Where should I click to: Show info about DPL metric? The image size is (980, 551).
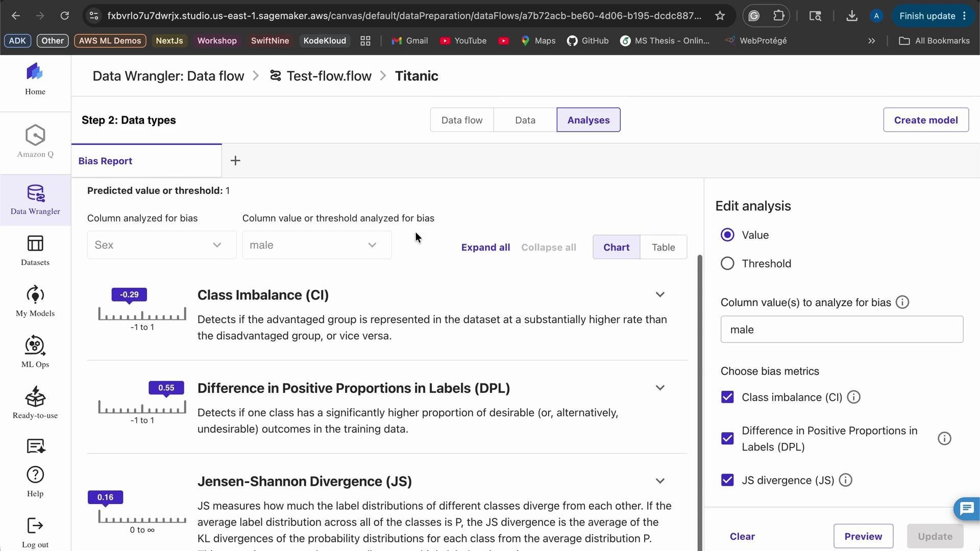tap(944, 439)
